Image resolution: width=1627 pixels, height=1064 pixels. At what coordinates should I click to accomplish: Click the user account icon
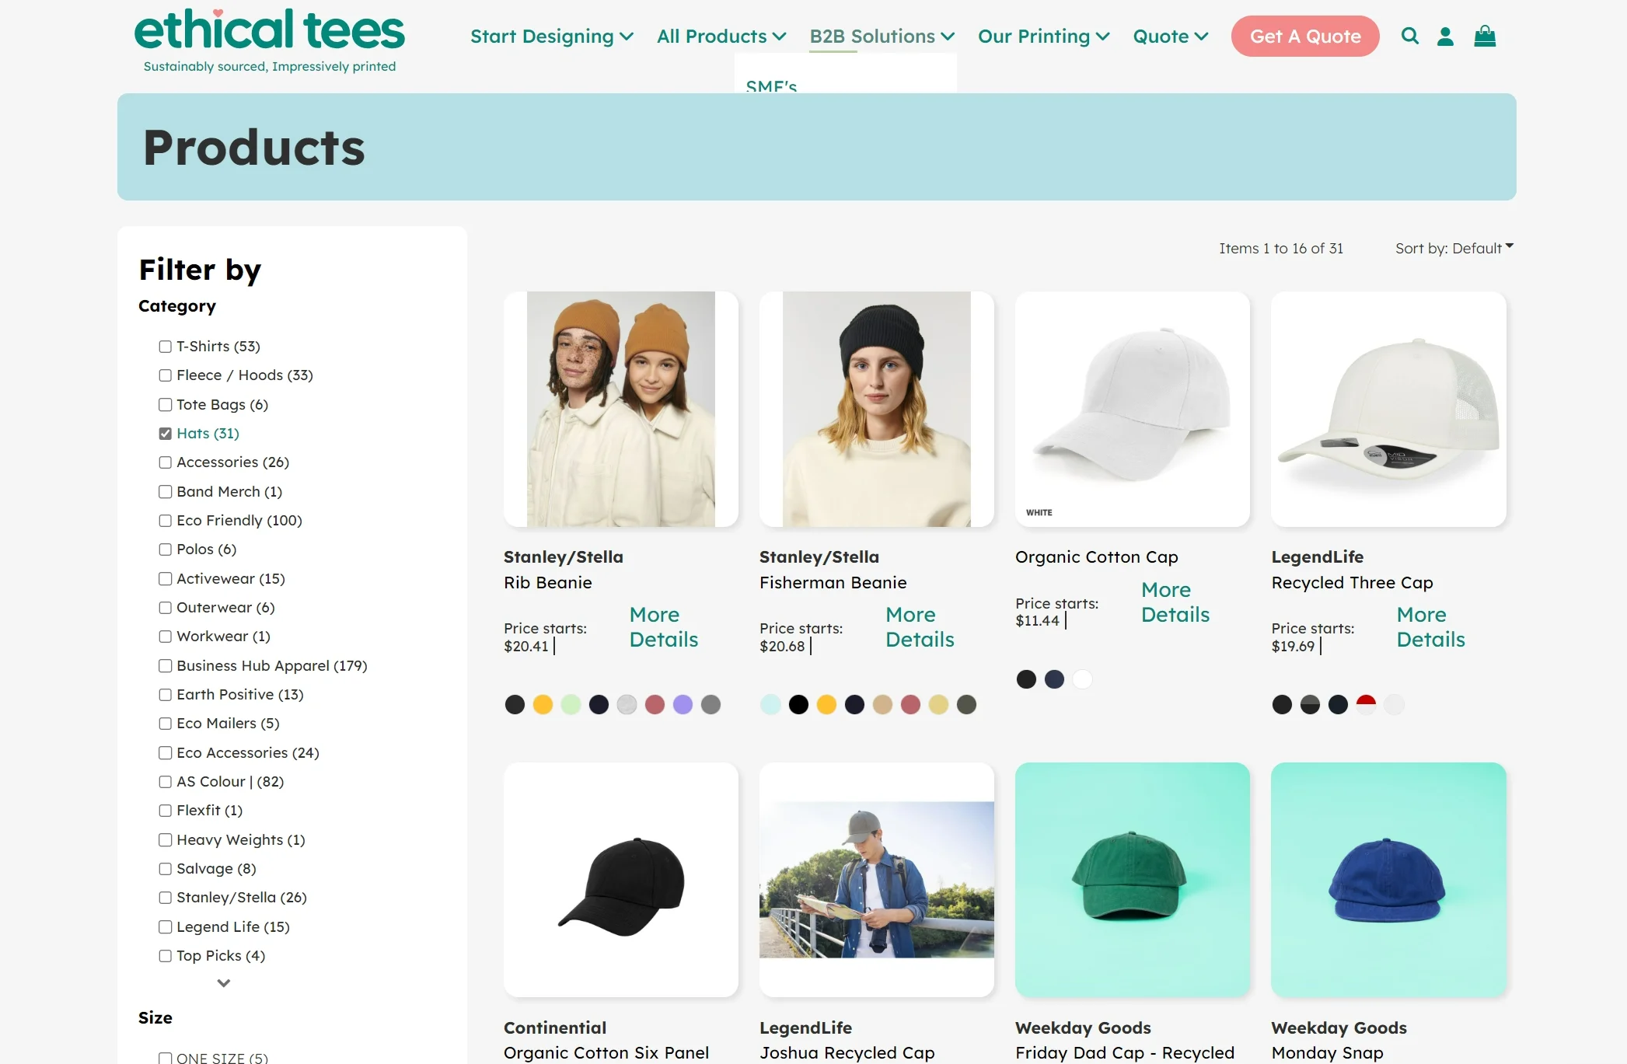[x=1445, y=36]
